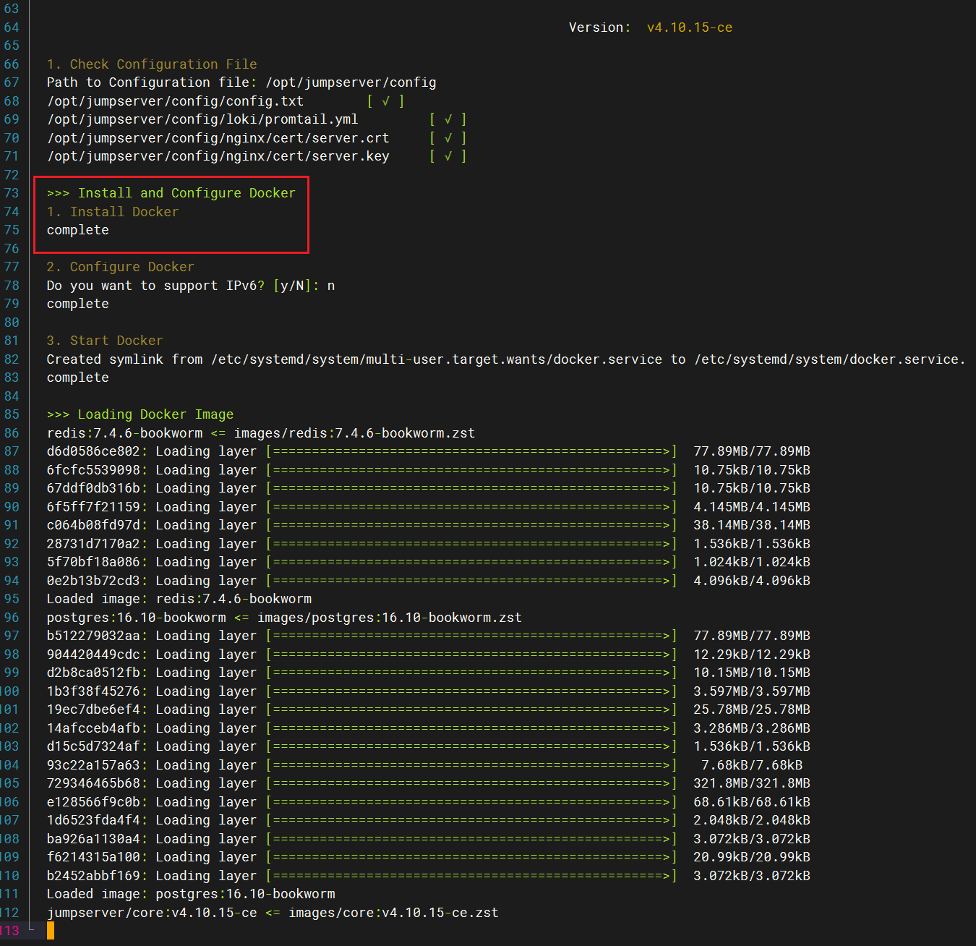
Task: Click the loki/promtail.yml path line
Action: coord(202,119)
